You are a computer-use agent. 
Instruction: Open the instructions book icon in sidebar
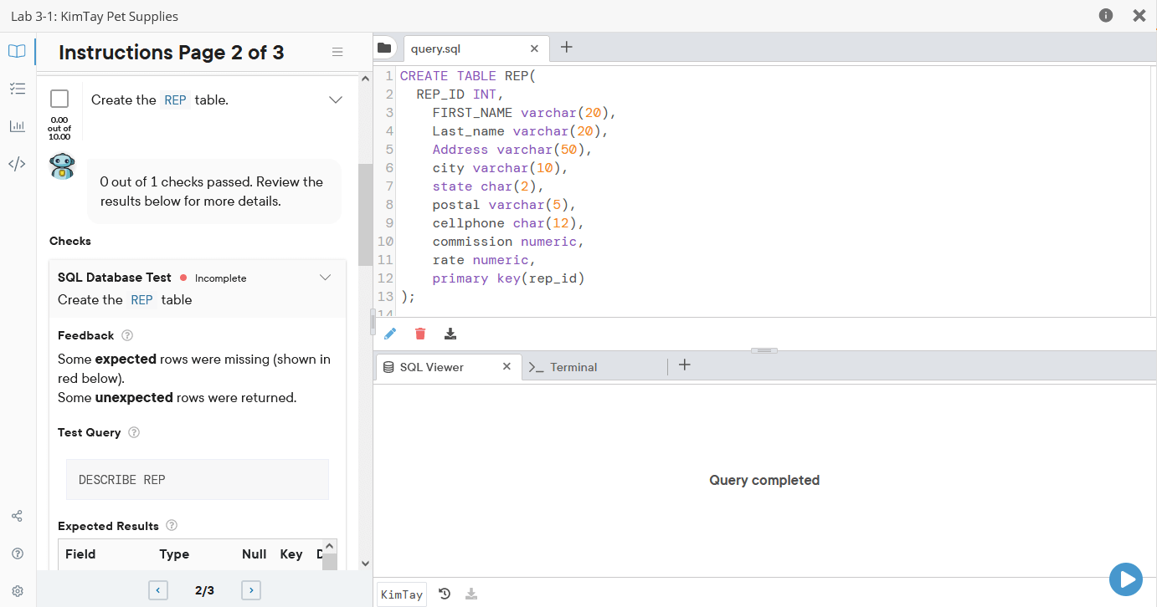(x=17, y=51)
